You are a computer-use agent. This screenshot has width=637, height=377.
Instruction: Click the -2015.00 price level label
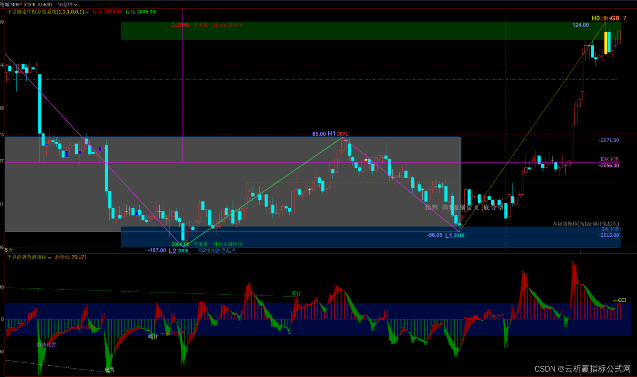tap(609, 235)
